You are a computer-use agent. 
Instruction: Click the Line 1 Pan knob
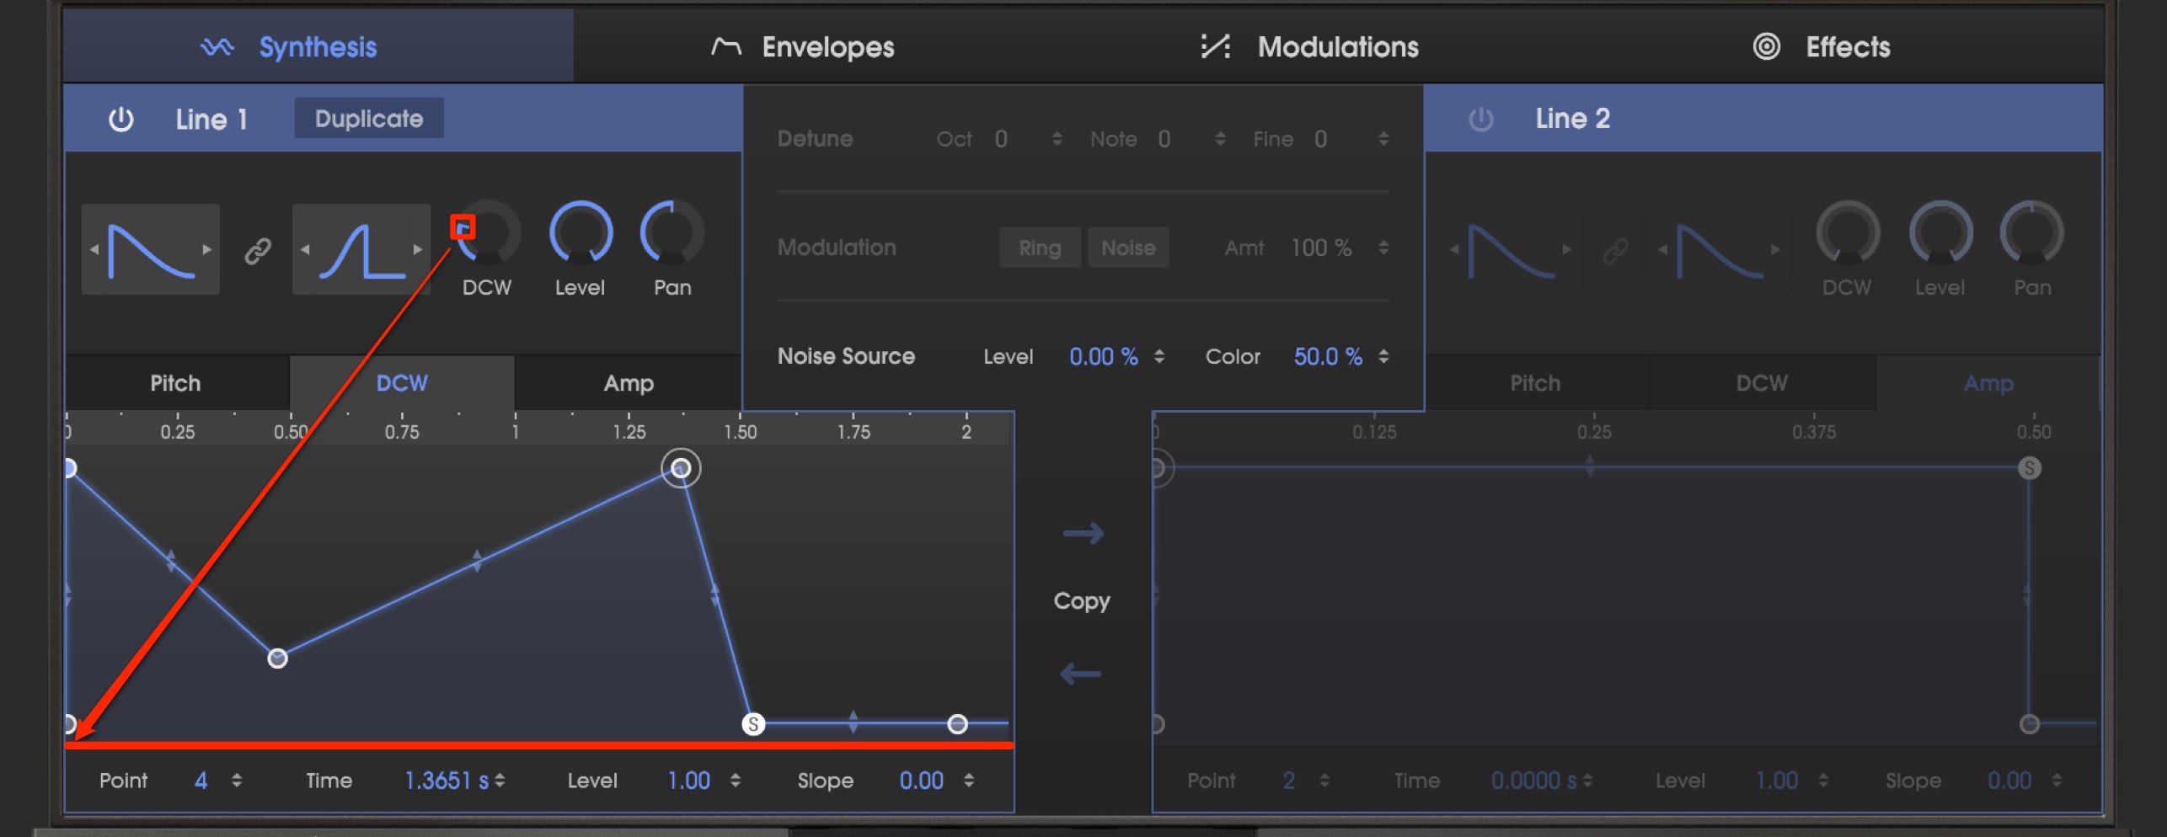pos(672,233)
